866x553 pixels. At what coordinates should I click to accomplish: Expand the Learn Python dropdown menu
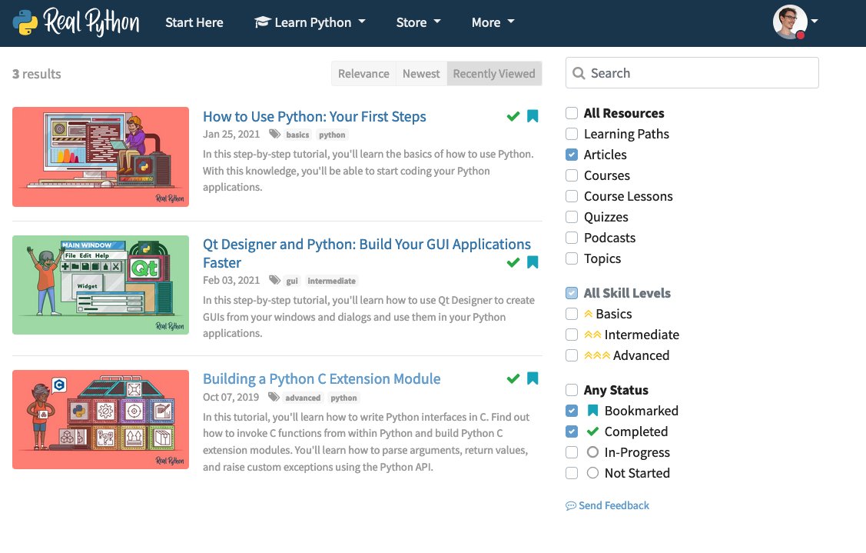310,22
